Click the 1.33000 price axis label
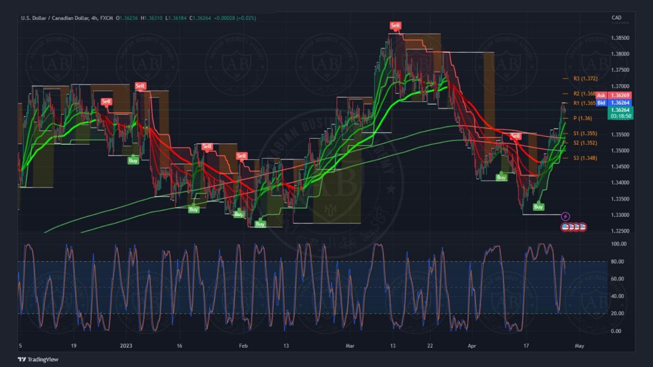Screen dimensions: 653x367 [x=620, y=215]
